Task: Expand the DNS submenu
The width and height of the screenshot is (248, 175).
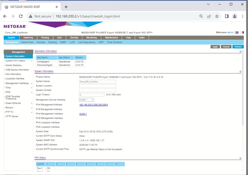Action: 32,92
